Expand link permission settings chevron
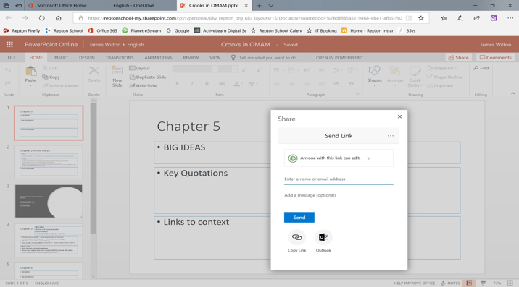 point(368,158)
